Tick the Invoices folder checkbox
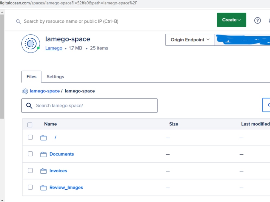Viewport: 270px width, 202px height. click(30, 170)
